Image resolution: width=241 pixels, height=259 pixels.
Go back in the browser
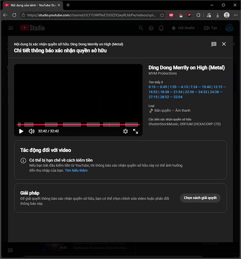(5, 15)
